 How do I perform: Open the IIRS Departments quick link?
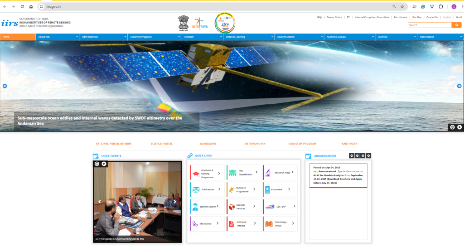tap(244, 173)
